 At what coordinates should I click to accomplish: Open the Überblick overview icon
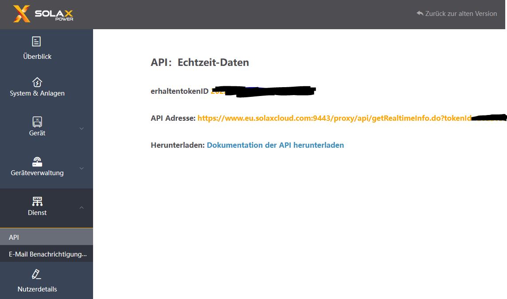[36, 42]
